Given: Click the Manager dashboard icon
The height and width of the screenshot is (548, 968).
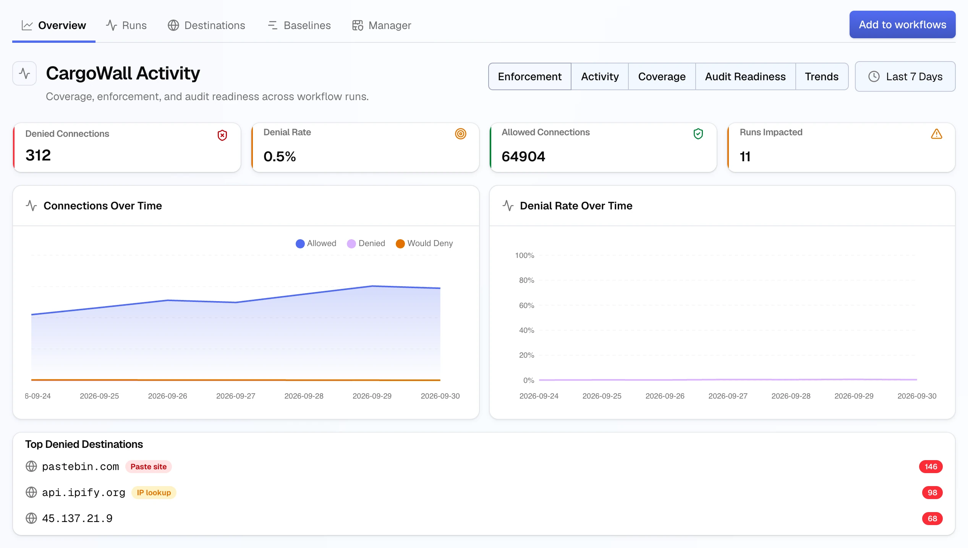Looking at the screenshot, I should (x=358, y=25).
